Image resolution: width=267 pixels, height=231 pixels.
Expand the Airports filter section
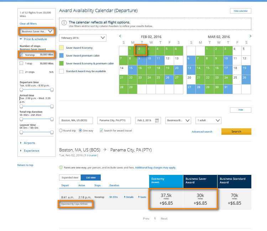pyautogui.click(x=29, y=143)
